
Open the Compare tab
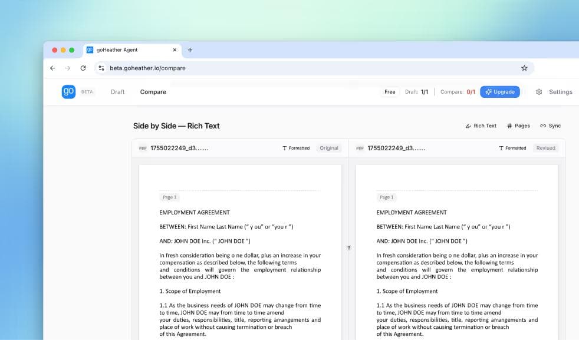tap(153, 92)
